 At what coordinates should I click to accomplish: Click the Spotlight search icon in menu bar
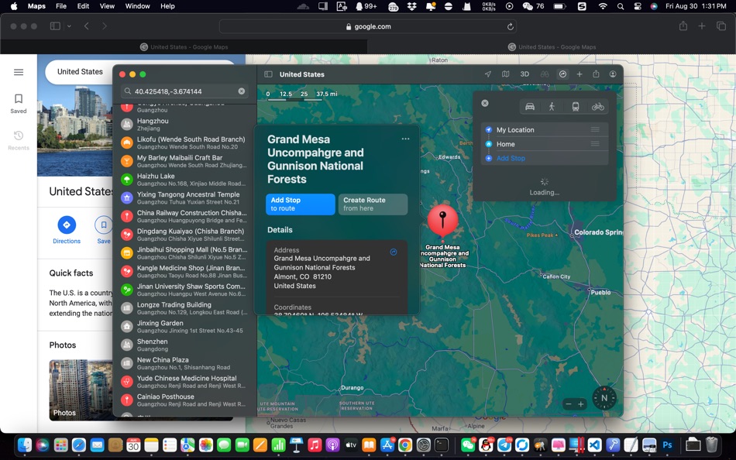[621, 6]
